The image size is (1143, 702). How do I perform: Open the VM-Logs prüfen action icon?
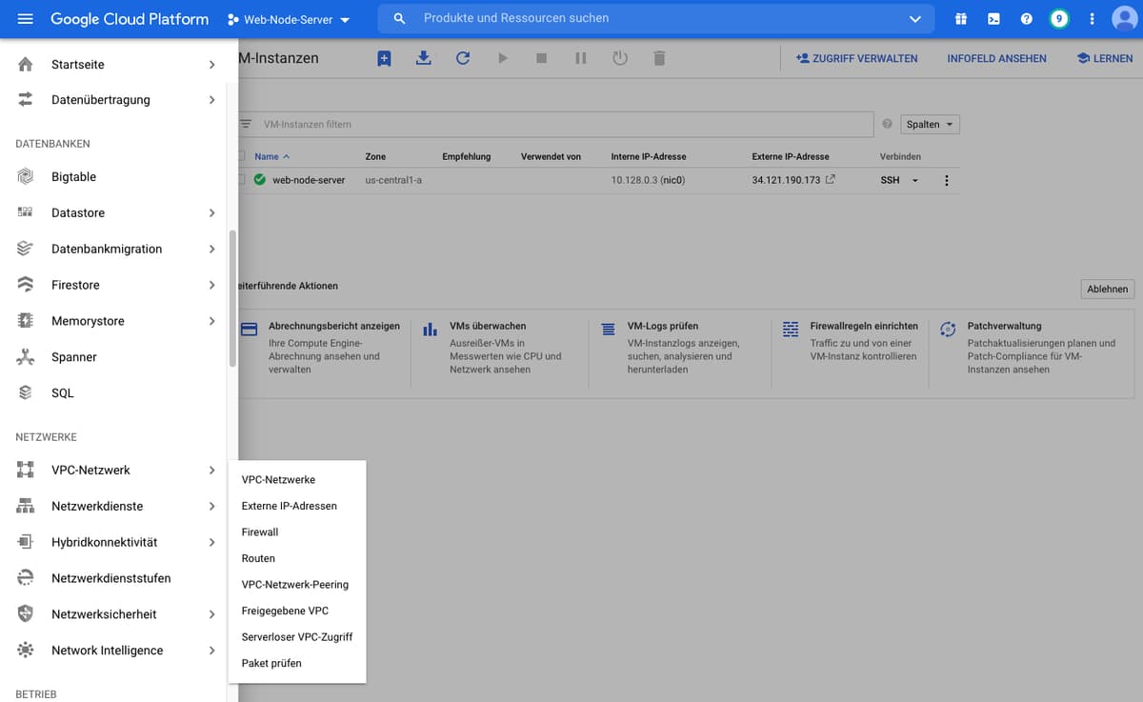click(x=608, y=329)
